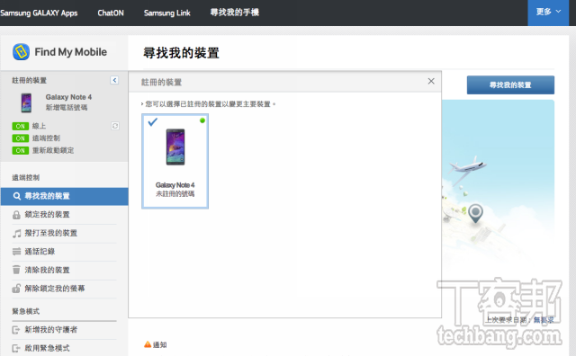
Task: Click the map location pin icon
Action: pyautogui.click(x=476, y=213)
